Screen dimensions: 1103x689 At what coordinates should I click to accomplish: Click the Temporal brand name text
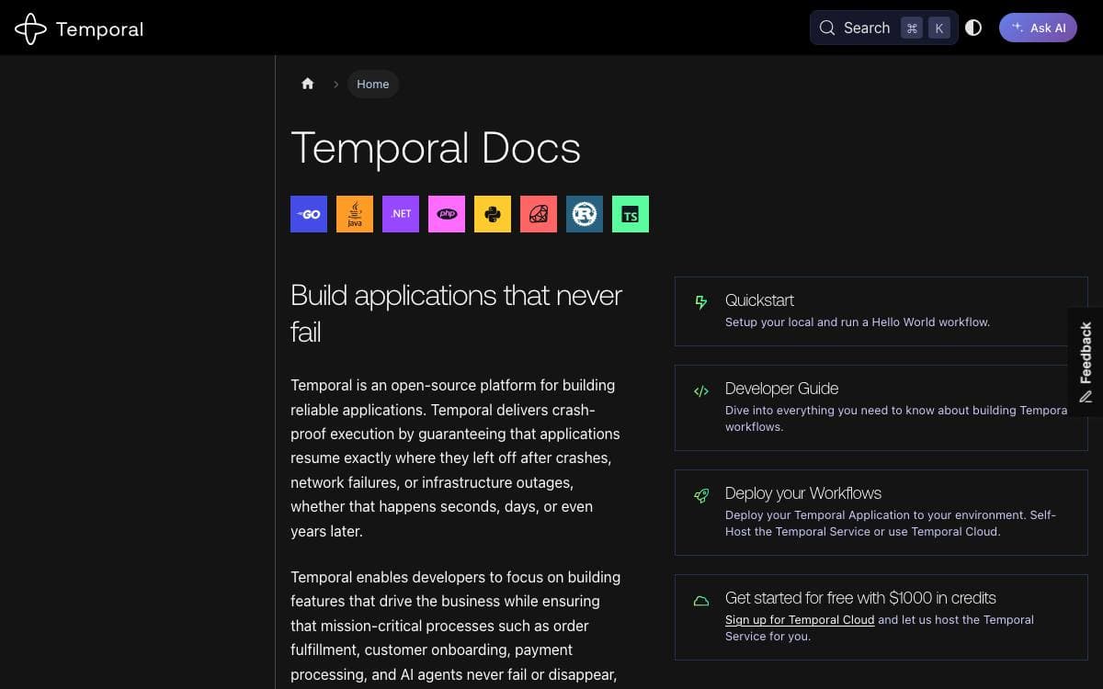(x=99, y=29)
